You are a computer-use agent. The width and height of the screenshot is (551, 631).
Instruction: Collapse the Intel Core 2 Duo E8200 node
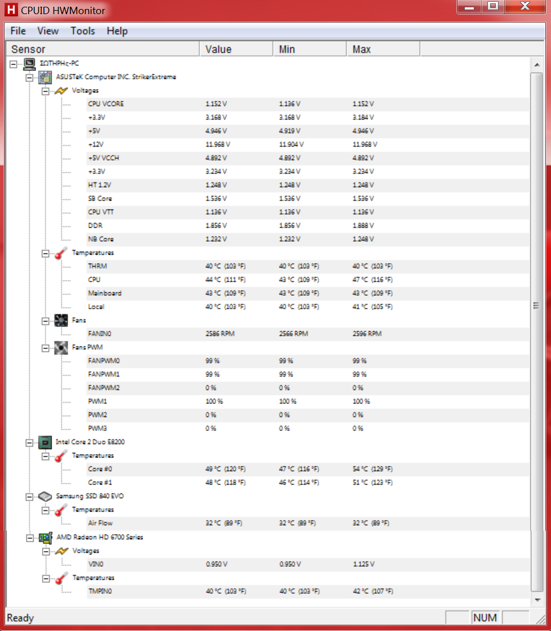coord(29,443)
